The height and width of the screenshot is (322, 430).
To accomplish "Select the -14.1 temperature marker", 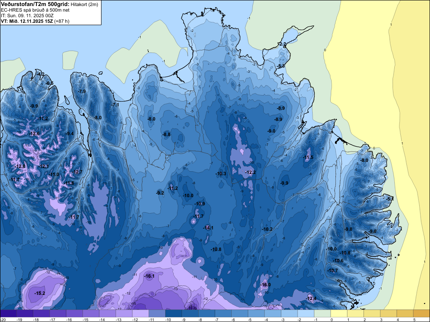I will point(208,228).
